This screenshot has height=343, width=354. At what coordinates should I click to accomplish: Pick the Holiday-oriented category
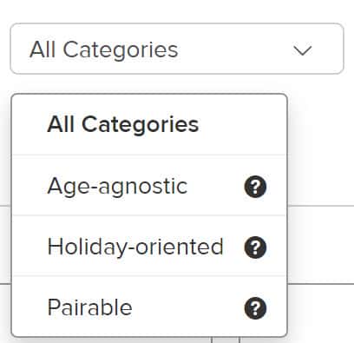149,247
